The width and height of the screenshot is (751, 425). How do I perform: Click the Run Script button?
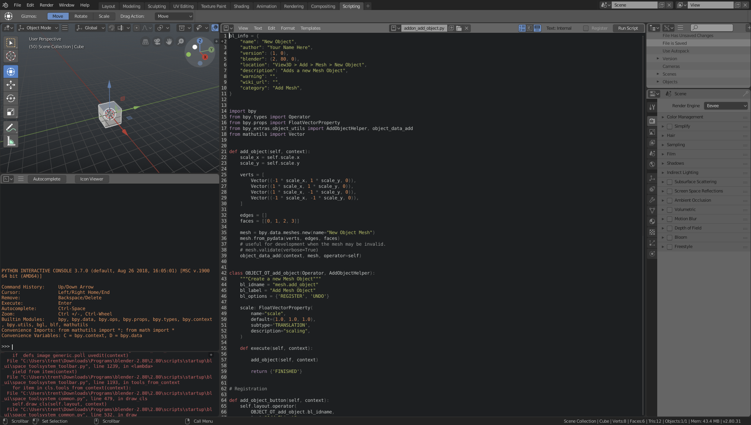click(628, 28)
